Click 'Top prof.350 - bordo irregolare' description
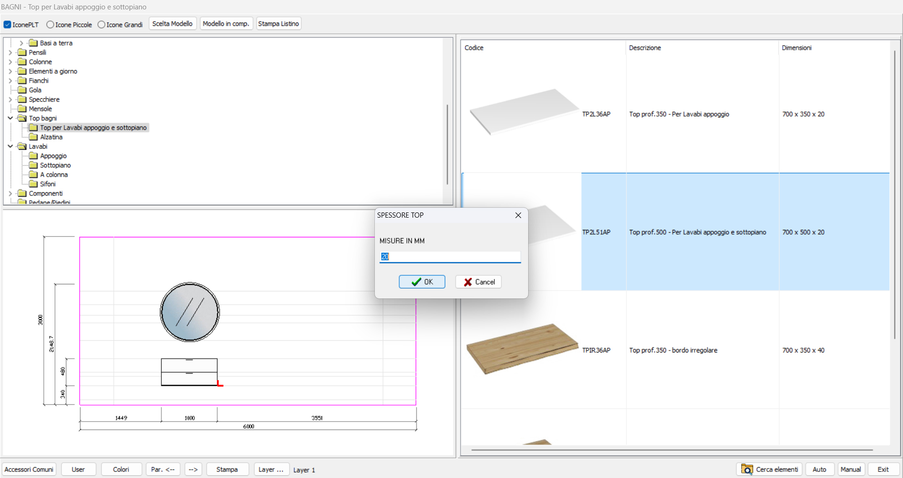The height and width of the screenshot is (478, 903). click(x=673, y=350)
